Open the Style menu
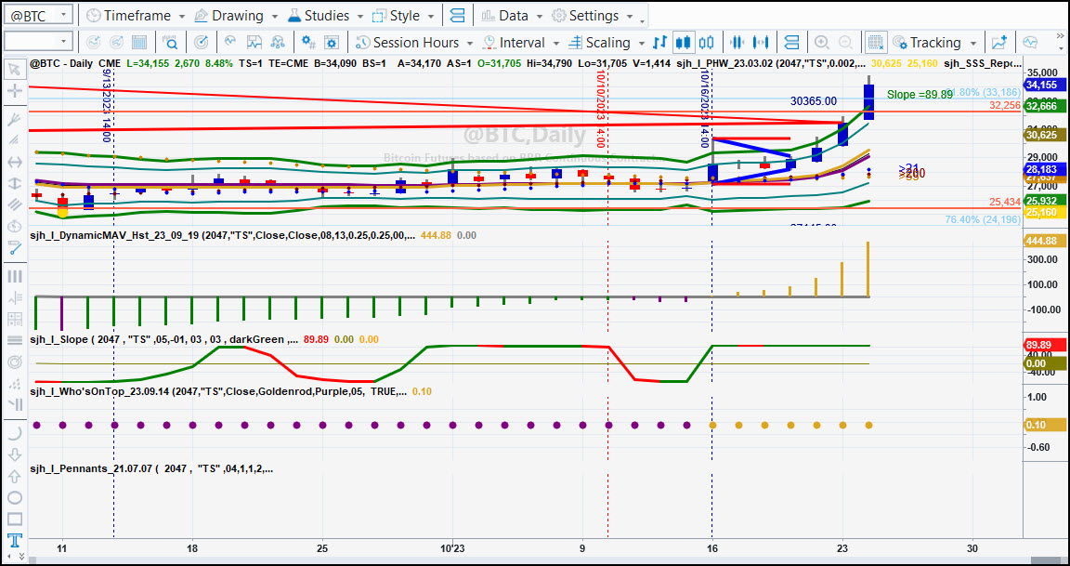 coord(404,15)
